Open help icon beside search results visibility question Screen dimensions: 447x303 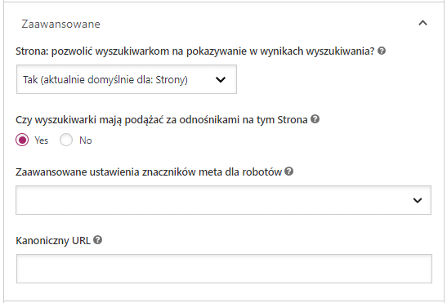(382, 51)
